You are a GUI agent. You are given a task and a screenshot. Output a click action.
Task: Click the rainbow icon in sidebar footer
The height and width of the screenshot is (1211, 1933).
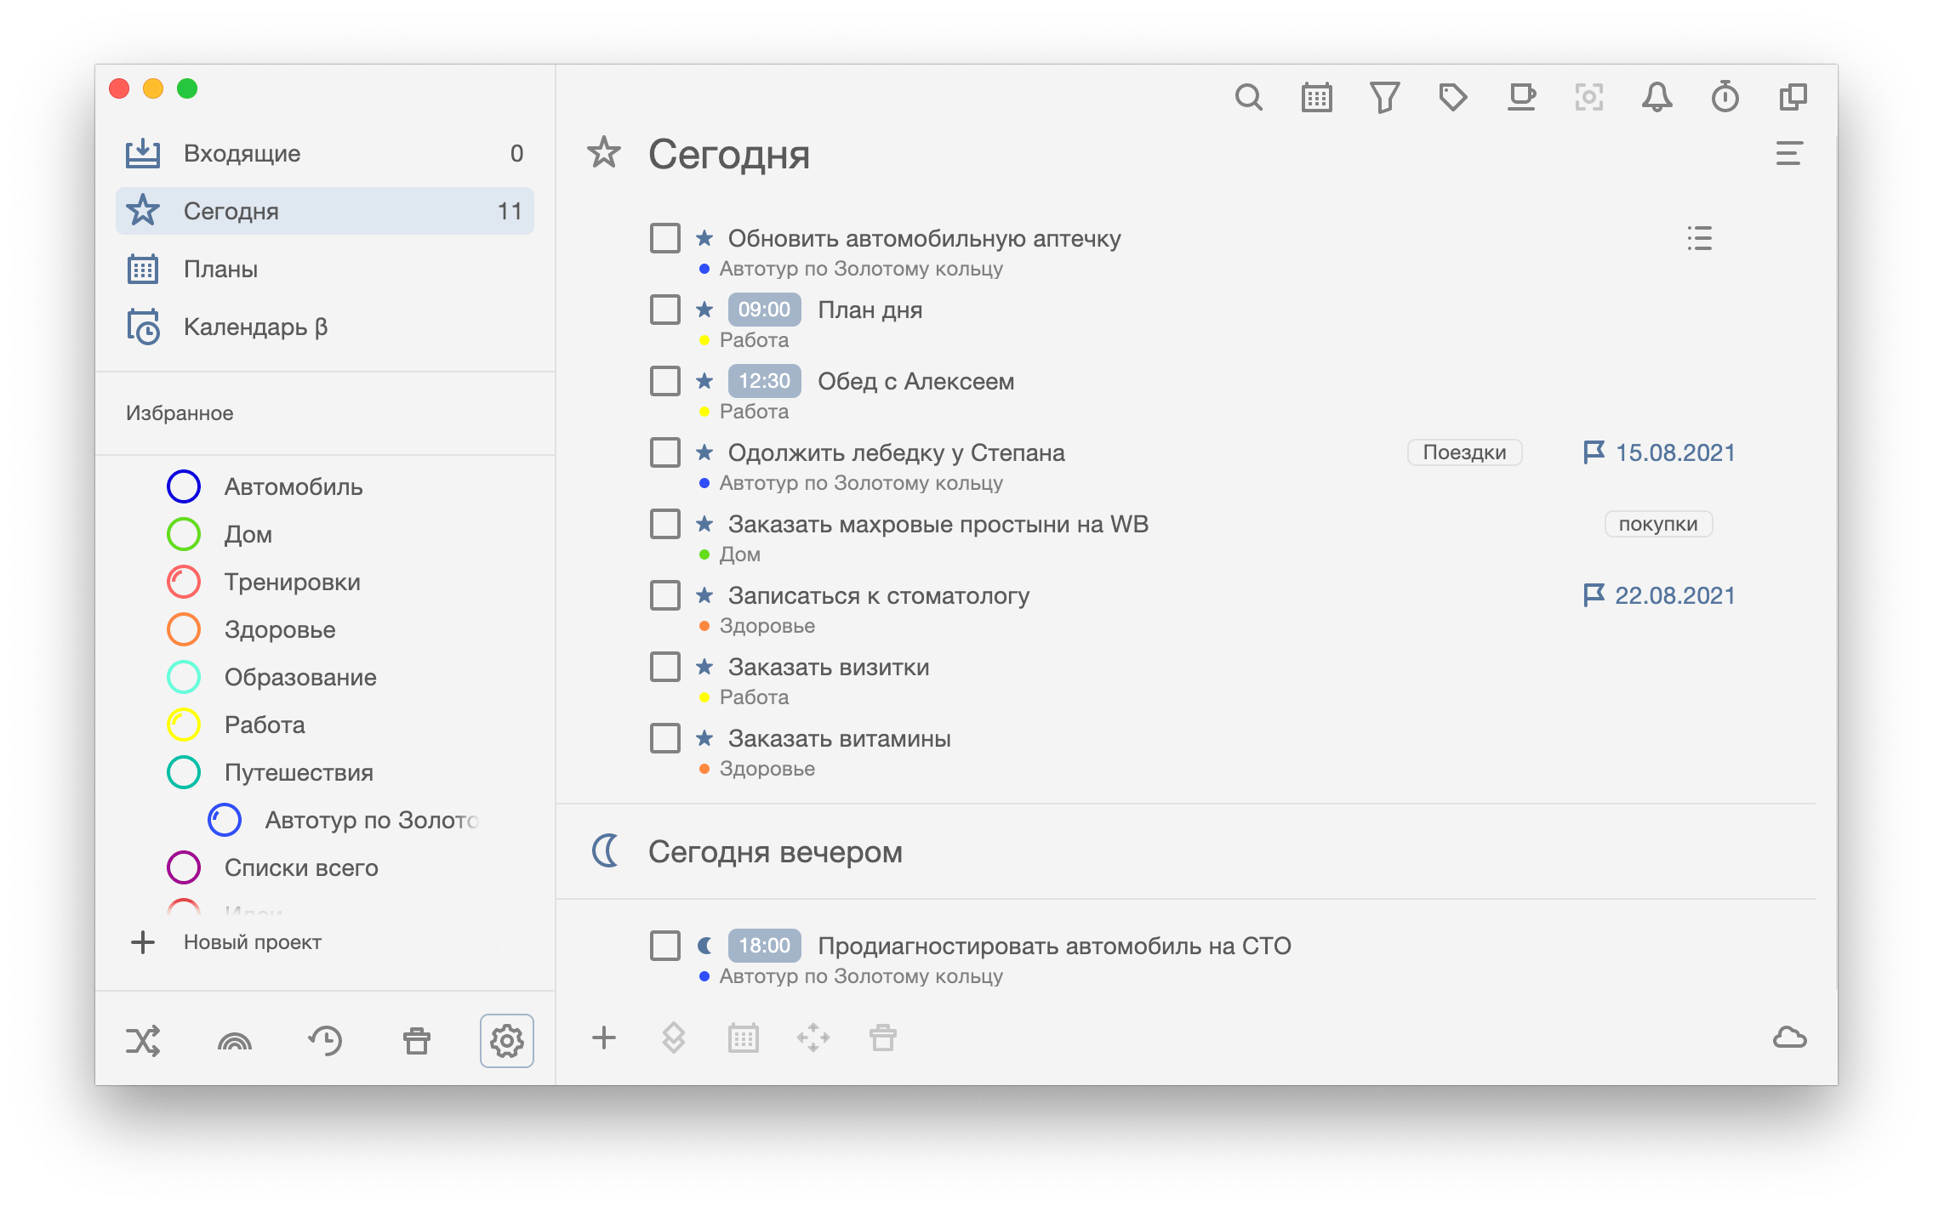(x=235, y=1040)
